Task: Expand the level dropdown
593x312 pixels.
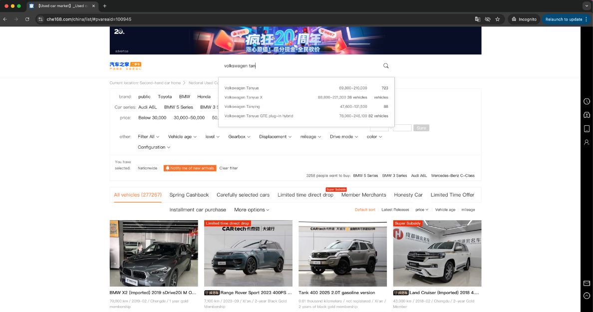Action: [x=212, y=137]
